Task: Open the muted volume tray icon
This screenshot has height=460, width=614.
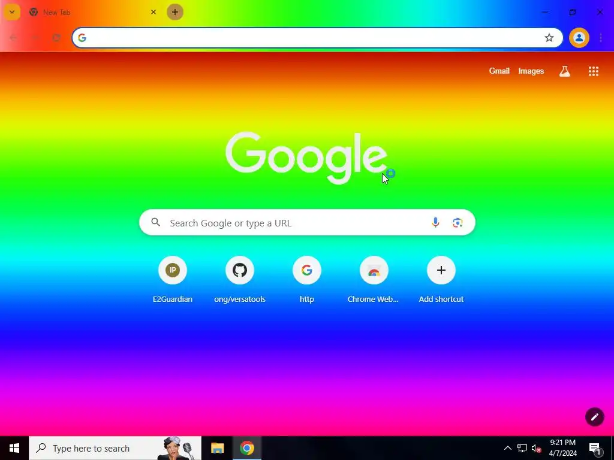Action: pyautogui.click(x=537, y=448)
